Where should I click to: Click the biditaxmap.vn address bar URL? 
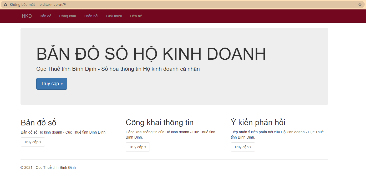pos(53,4)
